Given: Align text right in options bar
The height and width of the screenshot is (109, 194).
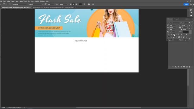Looking at the screenshot, I should click(76, 4).
